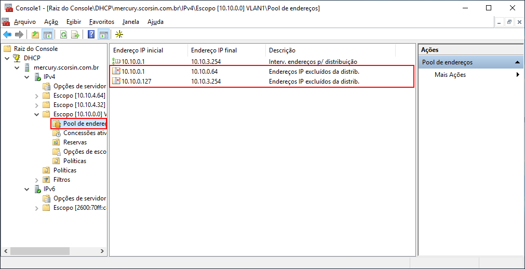Collapse the DHCP tree node
Image resolution: width=525 pixels, height=269 pixels.
[x=8, y=58]
